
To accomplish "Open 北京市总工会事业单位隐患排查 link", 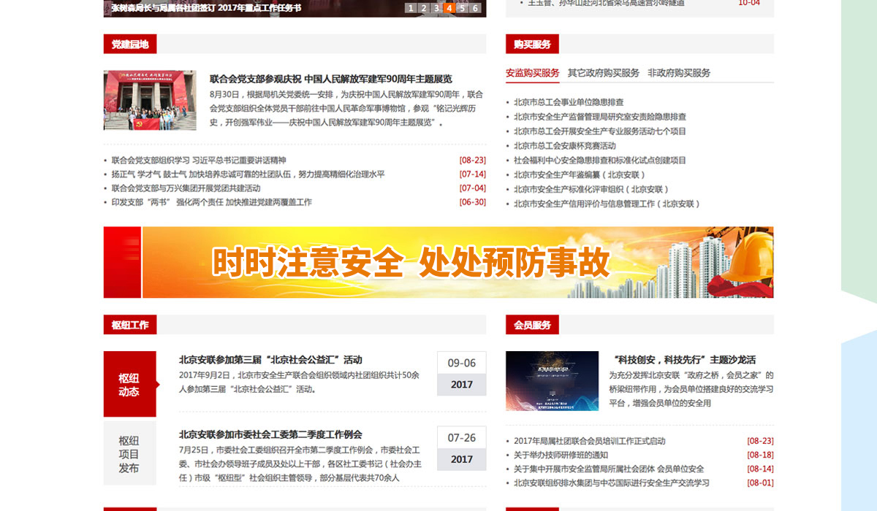I will [x=569, y=102].
